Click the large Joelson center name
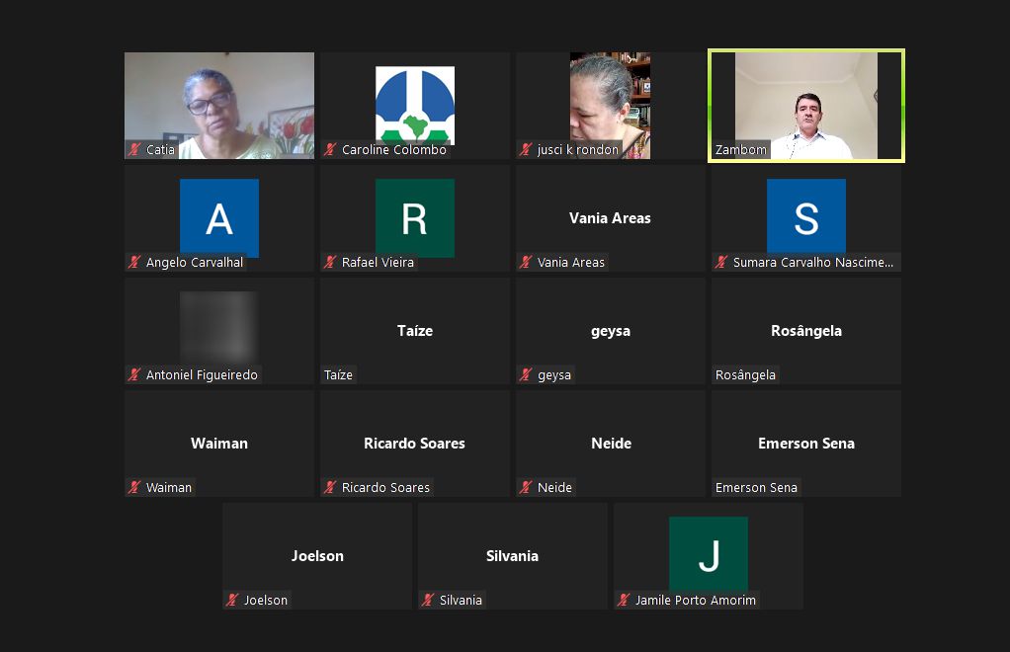This screenshot has width=1010, height=652. [317, 556]
